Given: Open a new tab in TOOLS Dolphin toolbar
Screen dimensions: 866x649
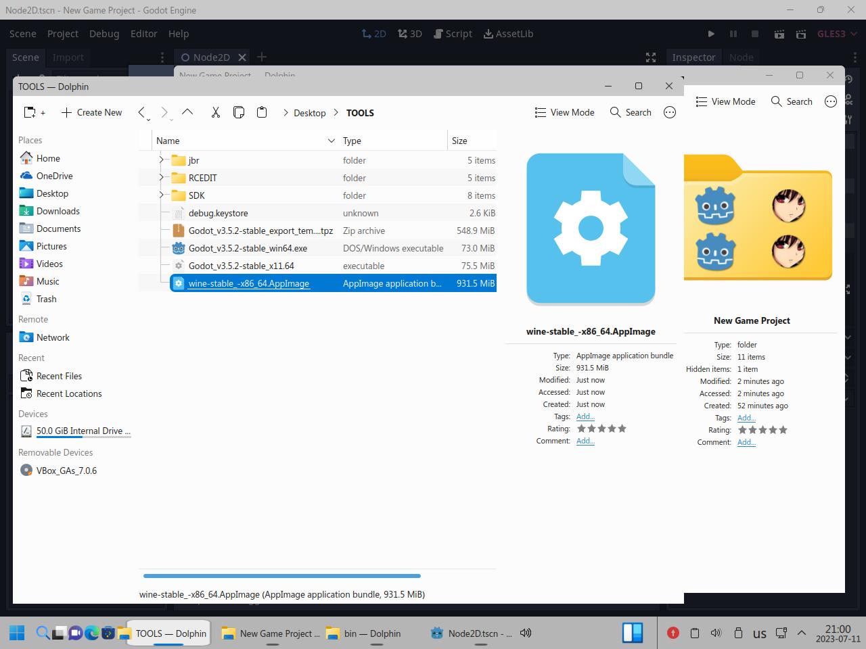Looking at the screenshot, I should [x=34, y=113].
